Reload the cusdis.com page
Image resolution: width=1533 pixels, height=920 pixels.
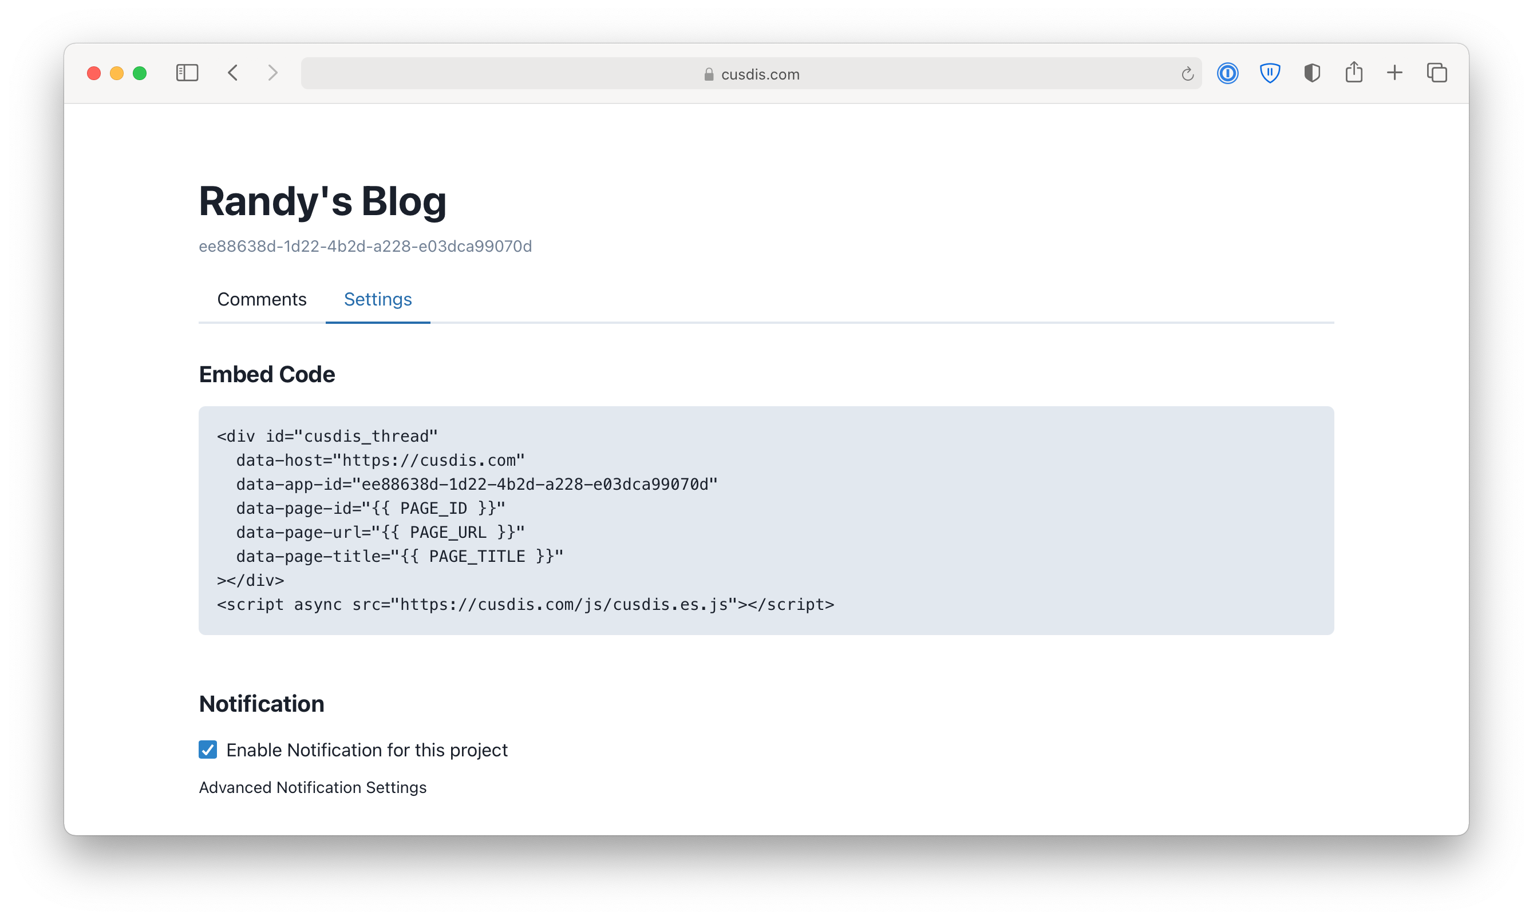click(1187, 74)
